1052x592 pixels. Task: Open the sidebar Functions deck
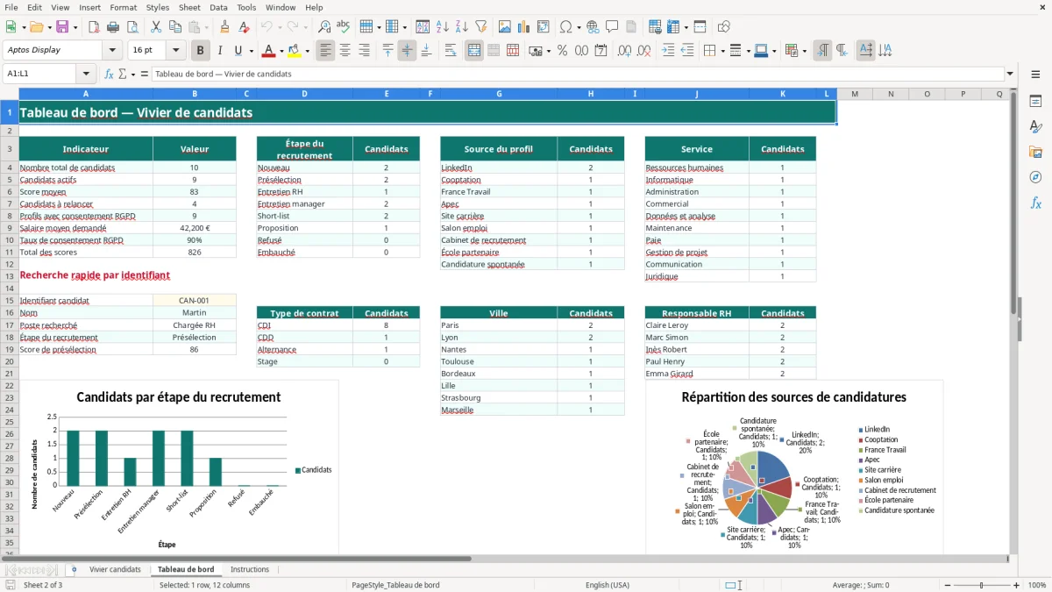(1035, 203)
